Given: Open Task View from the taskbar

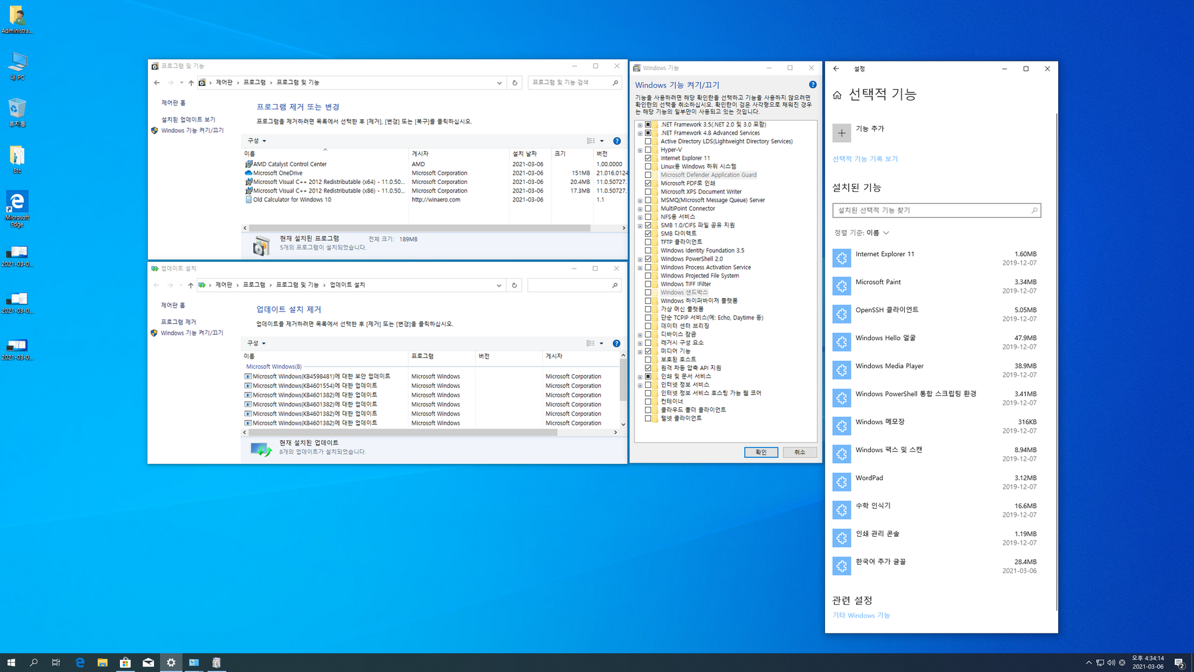Looking at the screenshot, I should (x=56, y=663).
